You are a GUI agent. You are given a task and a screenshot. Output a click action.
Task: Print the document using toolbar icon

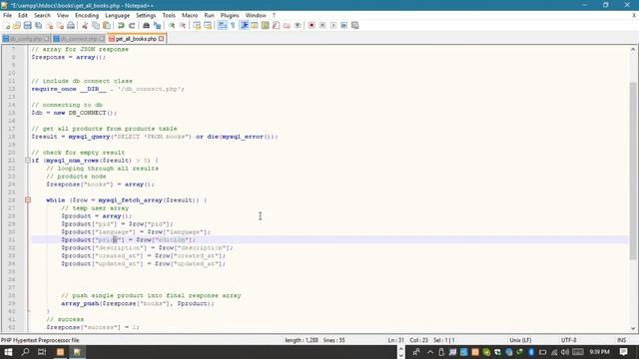[x=71, y=25]
